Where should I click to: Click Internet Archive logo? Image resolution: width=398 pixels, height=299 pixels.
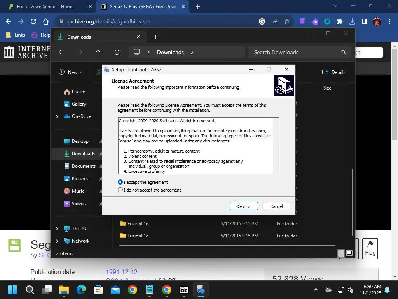pyautogui.click(x=27, y=52)
